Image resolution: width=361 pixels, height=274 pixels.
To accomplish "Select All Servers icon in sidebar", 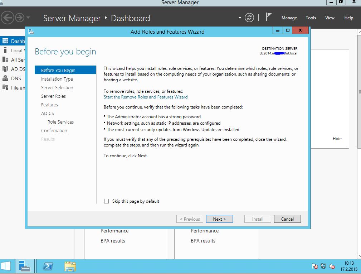I will click(5, 60).
